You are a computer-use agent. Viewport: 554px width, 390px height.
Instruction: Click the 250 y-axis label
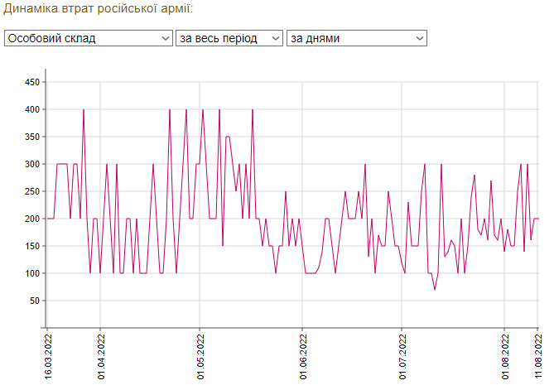pyautogui.click(x=32, y=191)
